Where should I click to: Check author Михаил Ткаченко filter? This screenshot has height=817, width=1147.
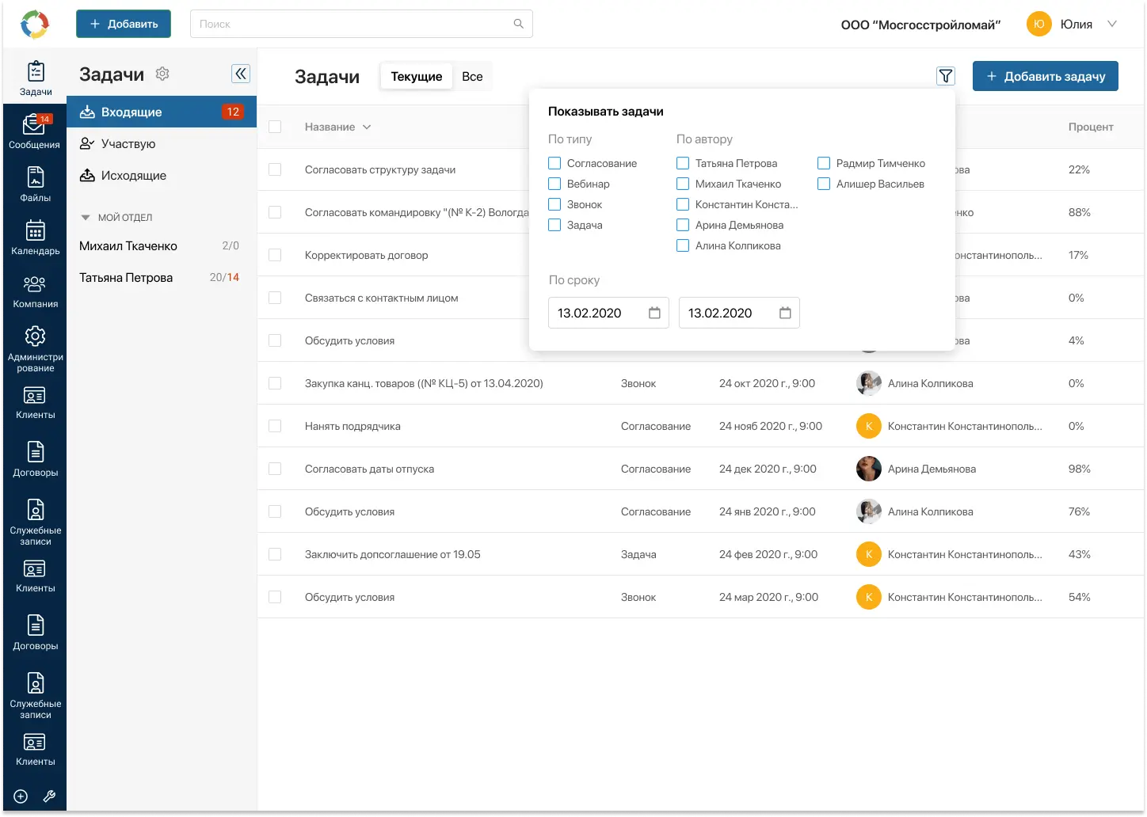click(683, 184)
